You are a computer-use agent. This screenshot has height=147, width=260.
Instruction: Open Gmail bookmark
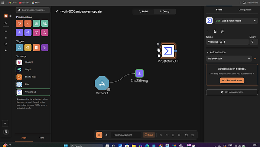coord(12,3)
